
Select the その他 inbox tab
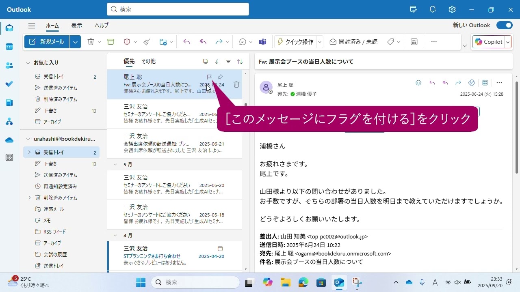pyautogui.click(x=148, y=61)
